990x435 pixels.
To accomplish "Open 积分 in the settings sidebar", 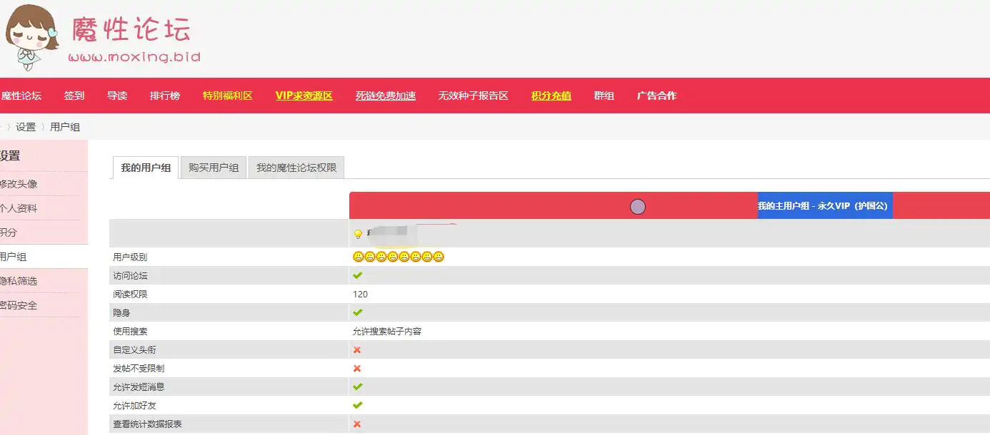I will pyautogui.click(x=9, y=232).
